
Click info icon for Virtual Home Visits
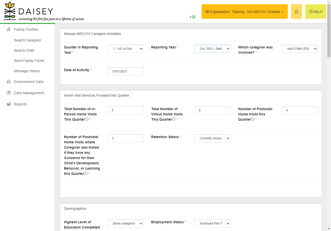click(174, 119)
